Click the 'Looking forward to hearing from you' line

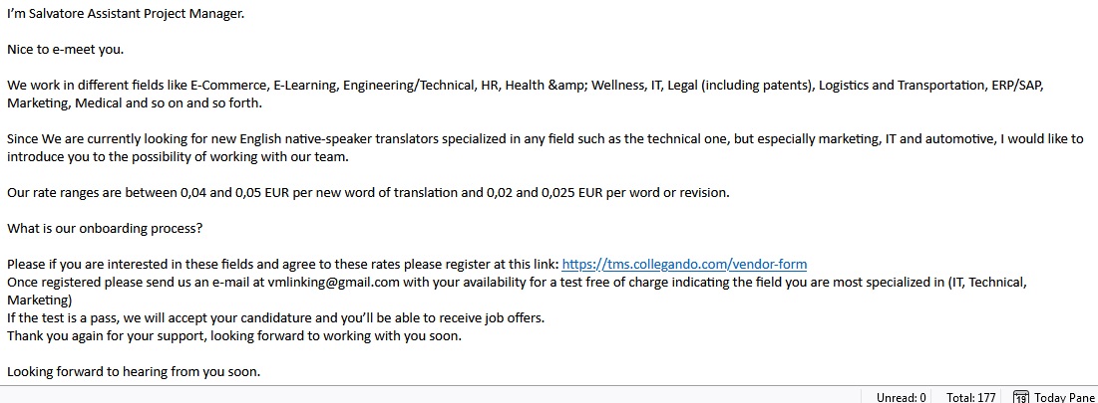pos(133,371)
